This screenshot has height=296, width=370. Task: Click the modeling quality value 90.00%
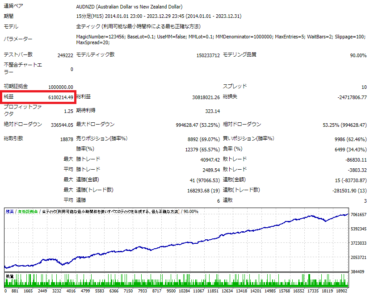pos(358,55)
